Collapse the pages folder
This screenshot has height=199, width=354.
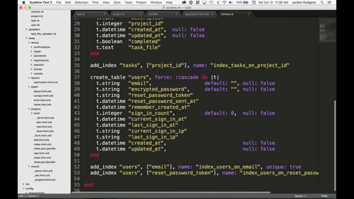click(29, 87)
